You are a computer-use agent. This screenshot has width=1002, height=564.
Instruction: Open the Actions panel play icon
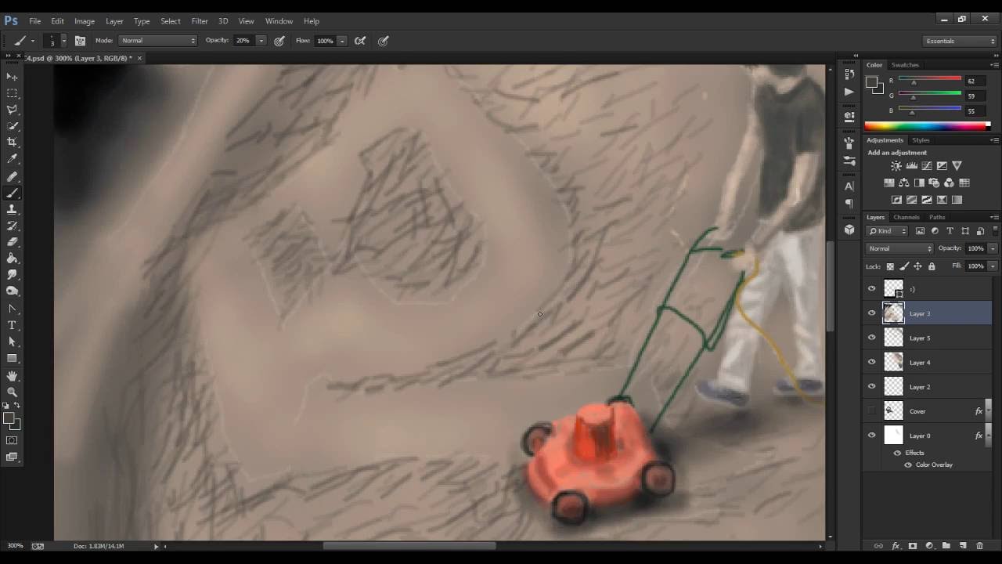849,92
